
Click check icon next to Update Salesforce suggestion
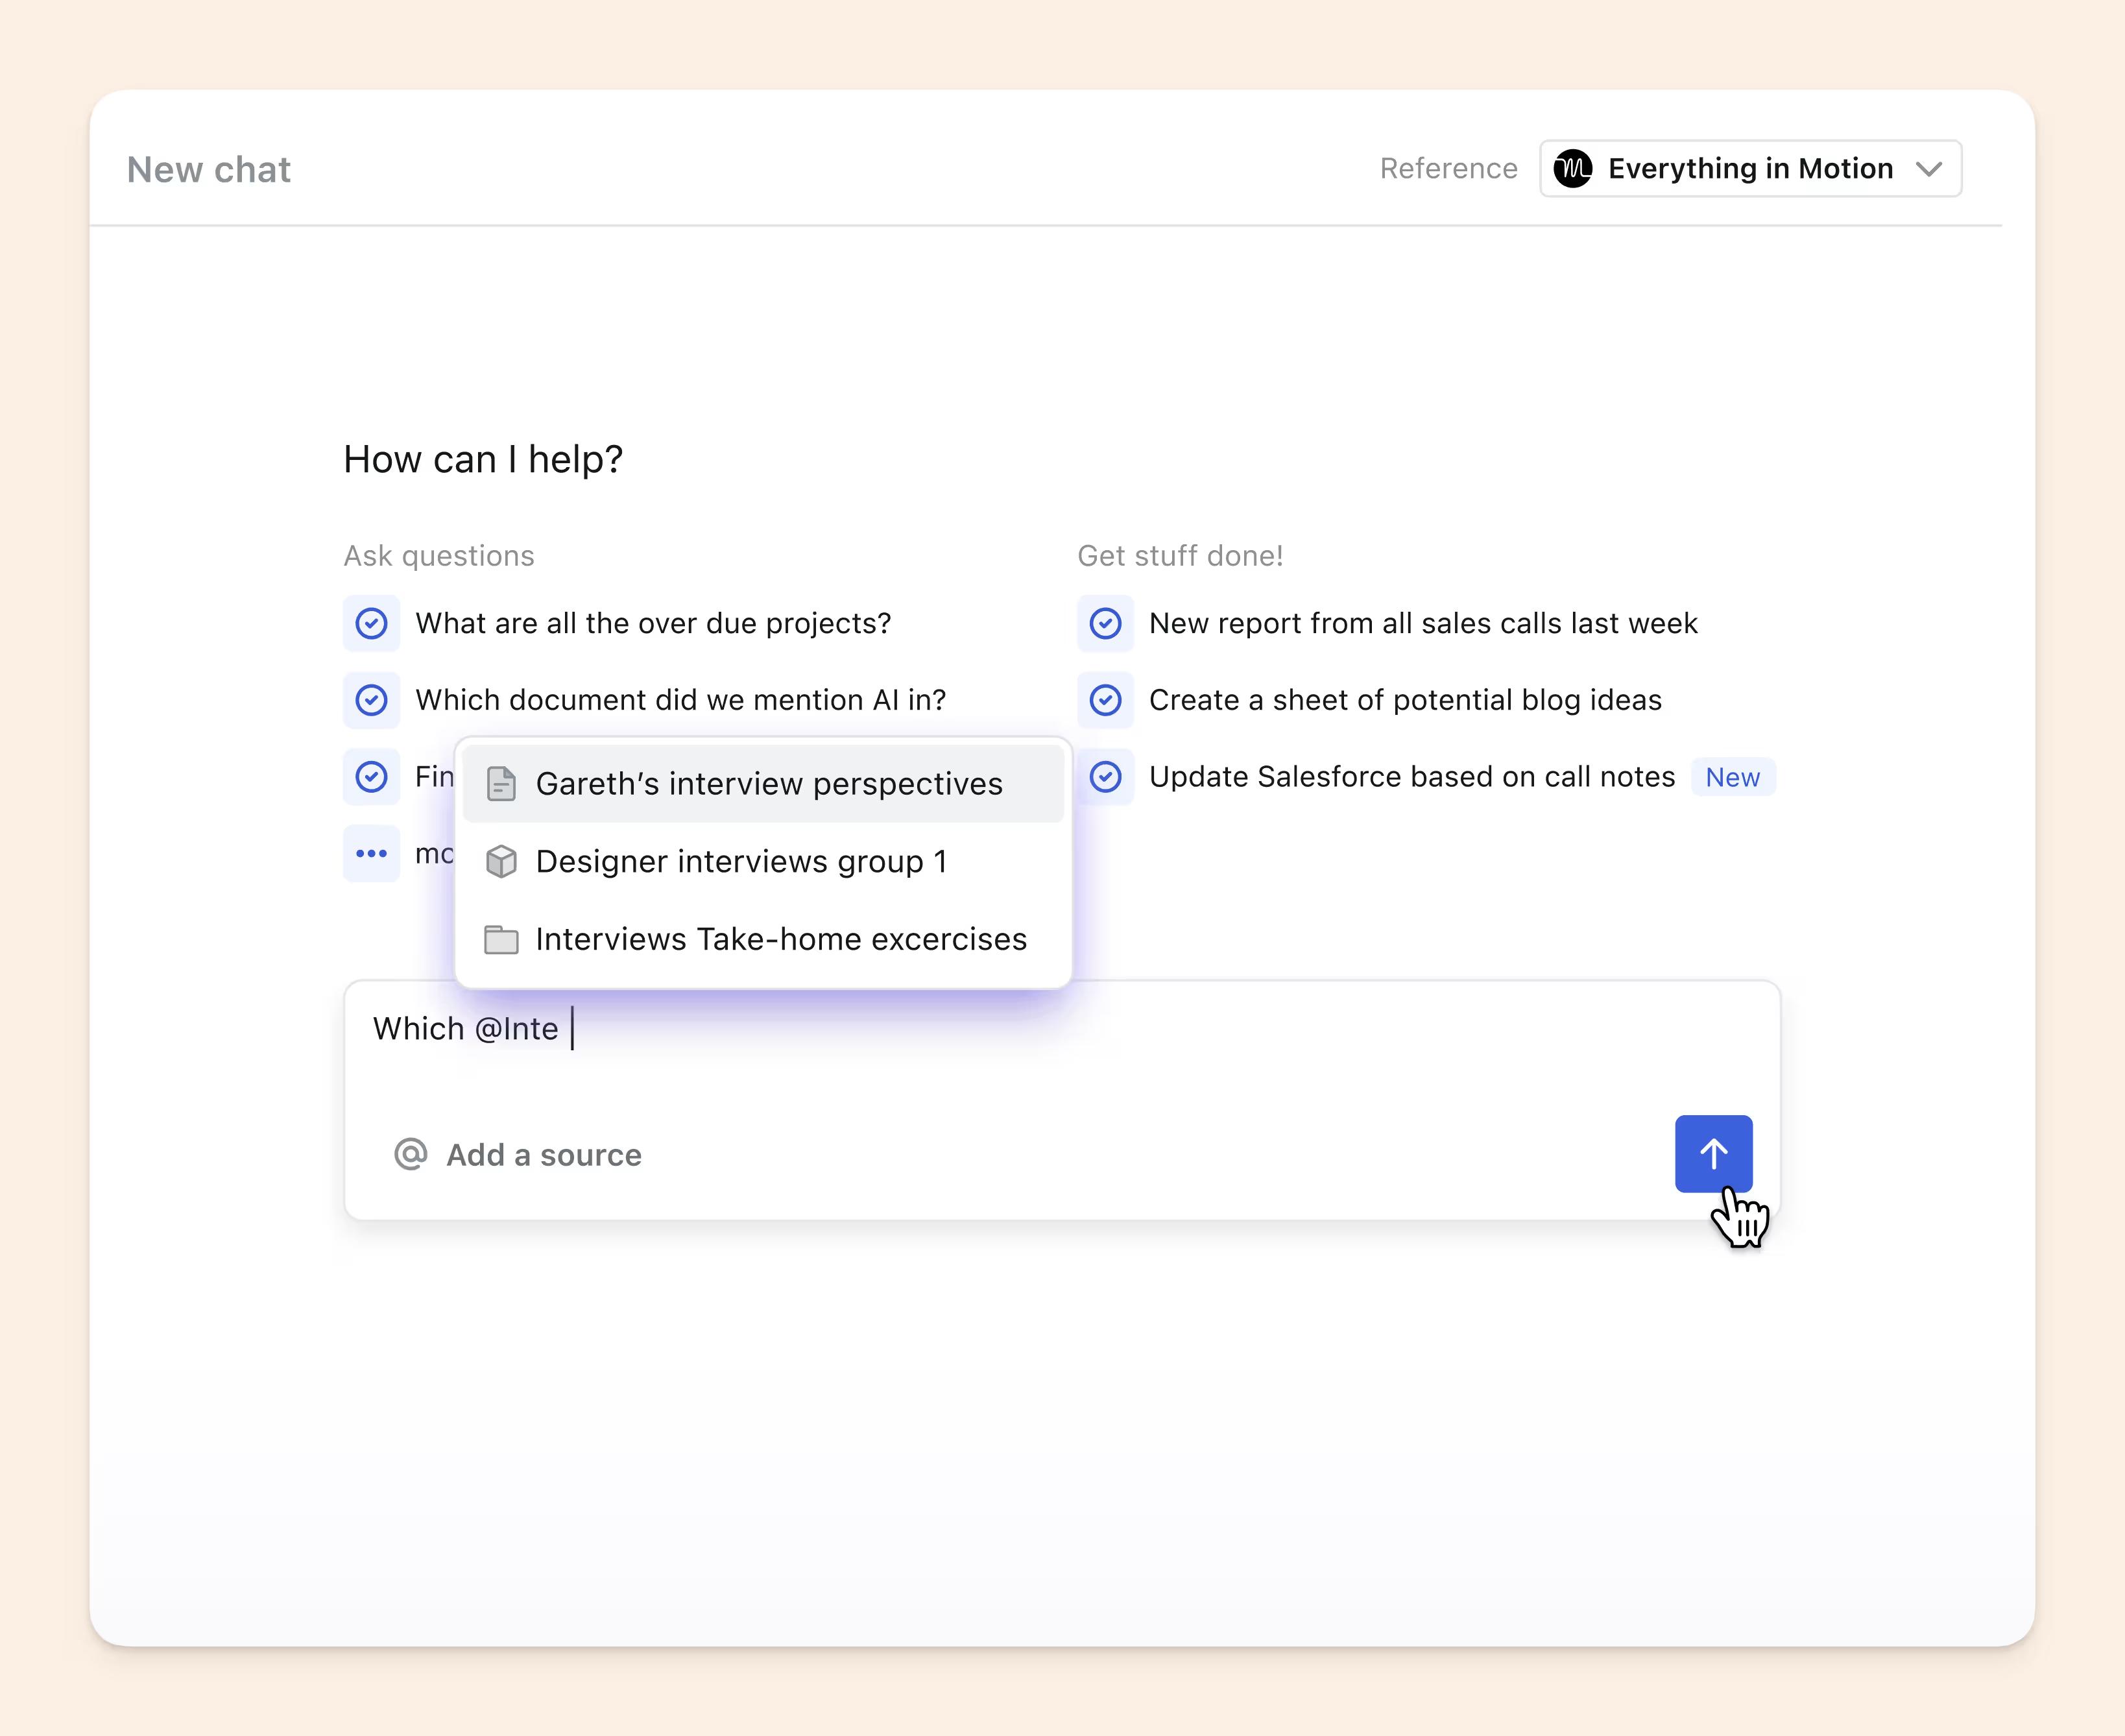tap(1105, 776)
